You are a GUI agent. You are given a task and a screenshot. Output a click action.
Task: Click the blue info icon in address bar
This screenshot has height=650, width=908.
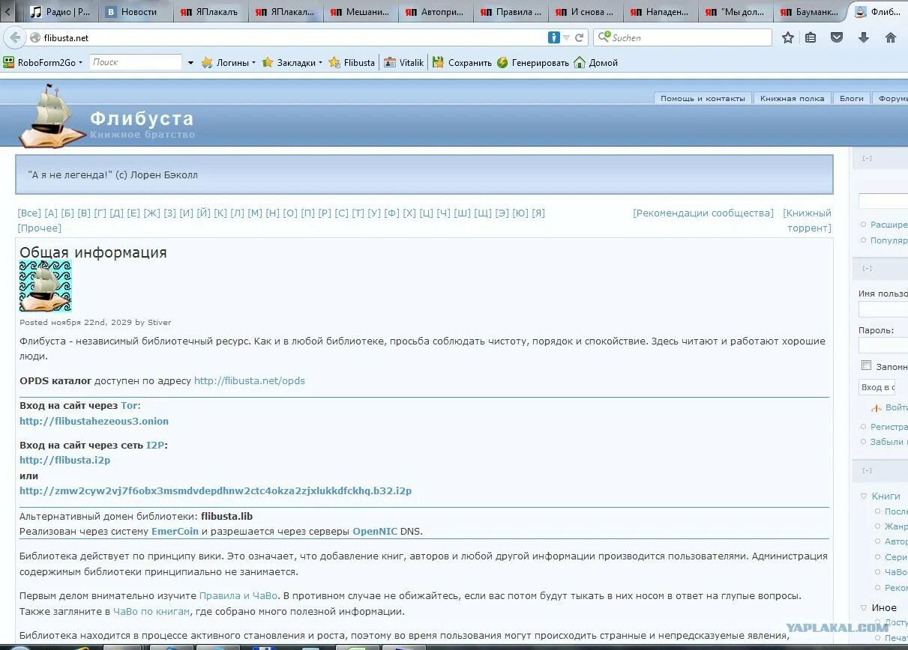coord(554,37)
